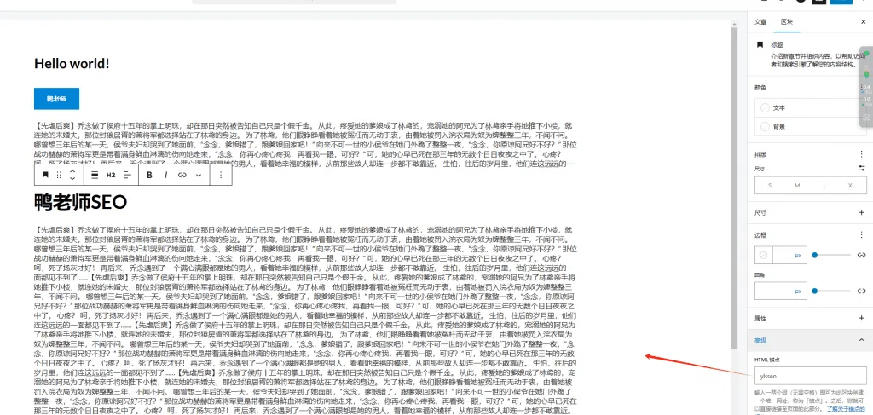Close the settings sidebar
The height and width of the screenshot is (415, 873).
(x=863, y=22)
